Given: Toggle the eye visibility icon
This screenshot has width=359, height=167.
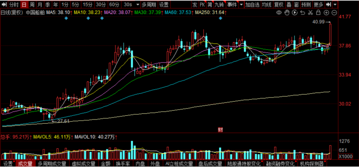Looking at the screenshot, I should pos(279,12).
